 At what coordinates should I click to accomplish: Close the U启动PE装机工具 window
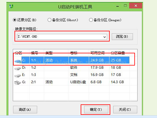136,6
